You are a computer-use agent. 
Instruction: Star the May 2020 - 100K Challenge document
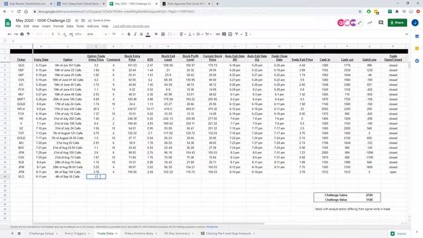(x=77, y=20)
